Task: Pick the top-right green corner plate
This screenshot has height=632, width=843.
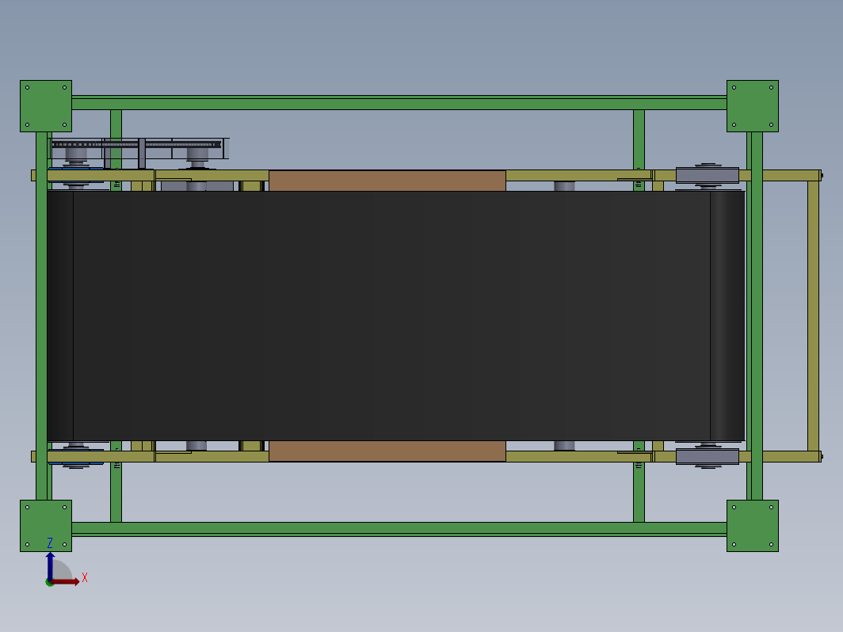Action: (753, 106)
